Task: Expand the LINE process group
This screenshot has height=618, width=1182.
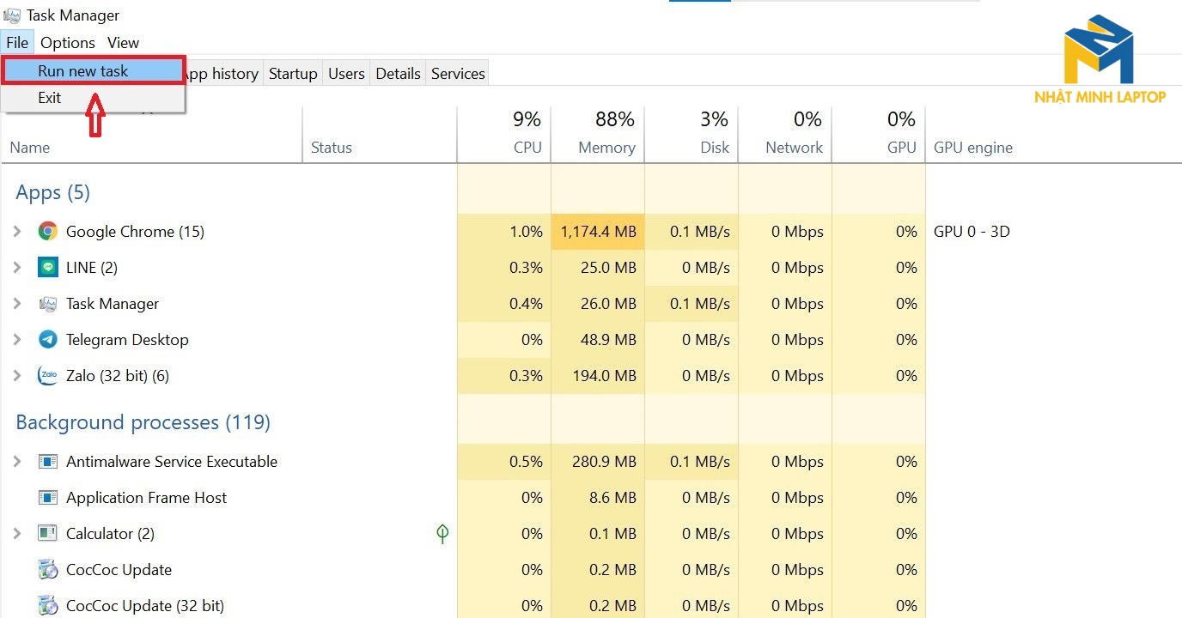Action: 16,267
